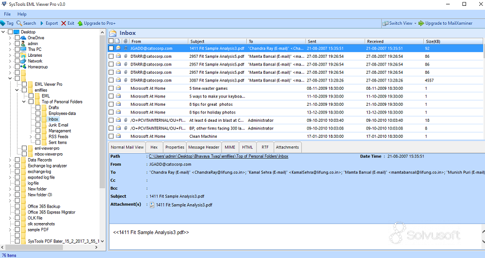Check the box for 5 time-waster games email
The height and width of the screenshot is (258, 485).
[111, 88]
